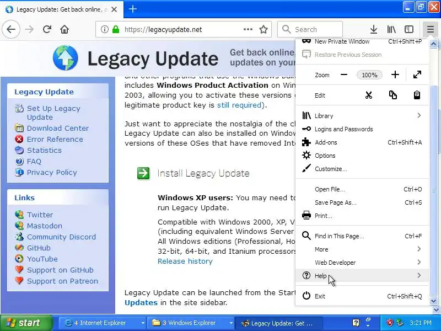Click Support on Patreon heart icon
Viewport: 441px width, 331px height.
click(19, 281)
